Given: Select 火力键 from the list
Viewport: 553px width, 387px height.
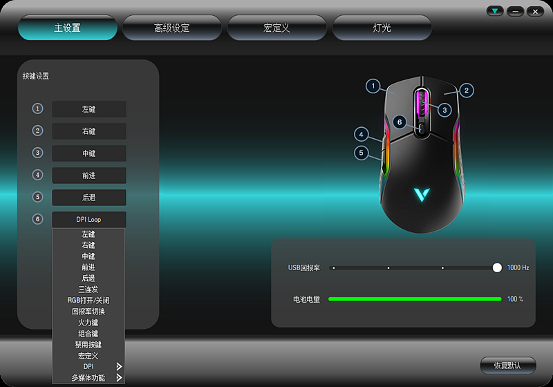Looking at the screenshot, I should click(88, 323).
